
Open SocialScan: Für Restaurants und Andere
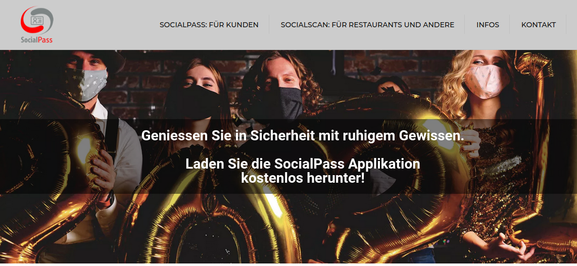click(367, 25)
